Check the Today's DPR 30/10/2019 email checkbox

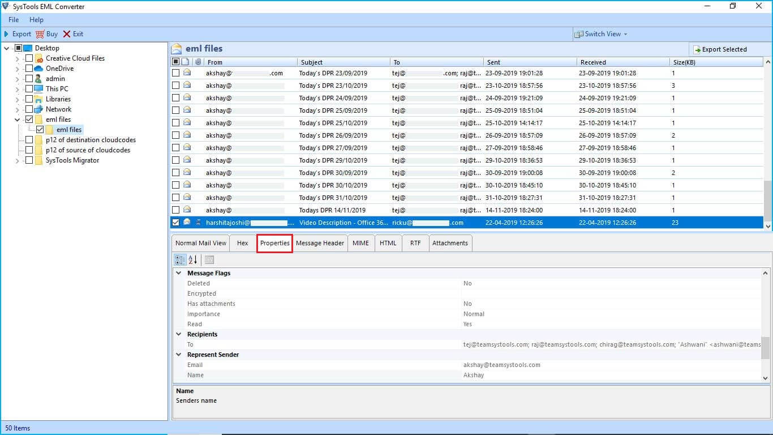pos(176,185)
